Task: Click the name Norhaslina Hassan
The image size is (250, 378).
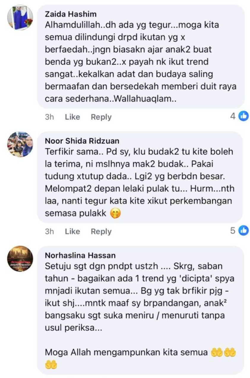Action: [x=80, y=255]
